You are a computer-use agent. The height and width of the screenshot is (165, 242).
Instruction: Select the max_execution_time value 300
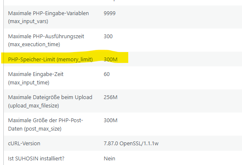tap(108, 37)
